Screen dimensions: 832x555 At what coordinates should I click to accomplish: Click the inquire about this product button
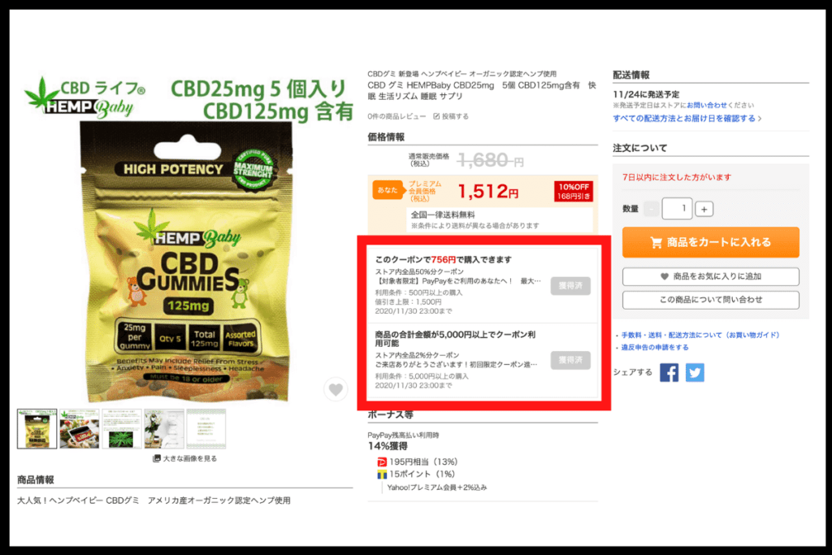(710, 300)
